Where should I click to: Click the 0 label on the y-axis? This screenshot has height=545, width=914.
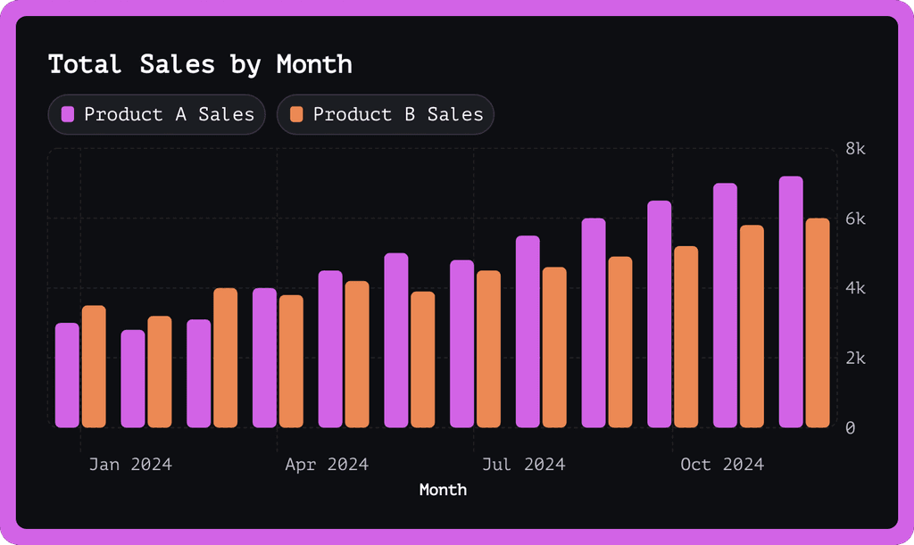tap(849, 426)
